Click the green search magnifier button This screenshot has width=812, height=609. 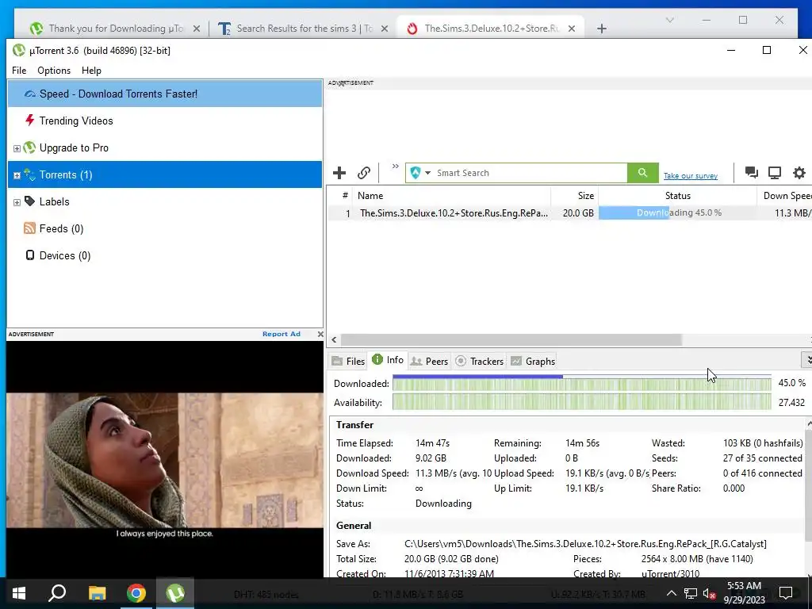(642, 173)
